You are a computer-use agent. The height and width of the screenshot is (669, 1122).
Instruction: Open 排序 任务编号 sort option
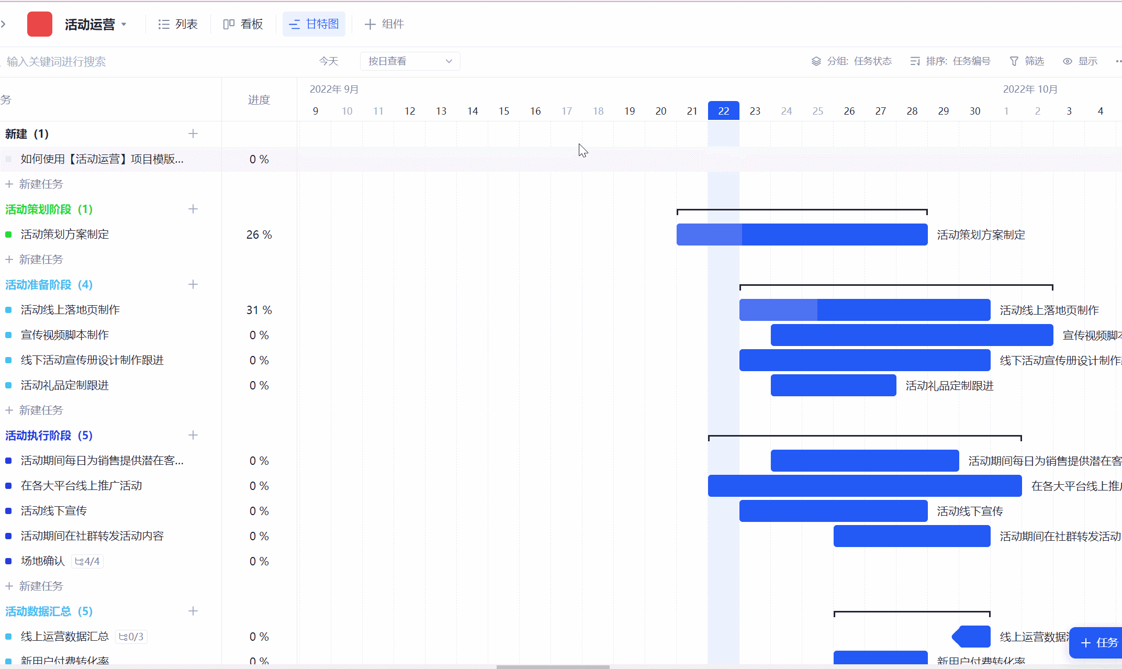(950, 61)
